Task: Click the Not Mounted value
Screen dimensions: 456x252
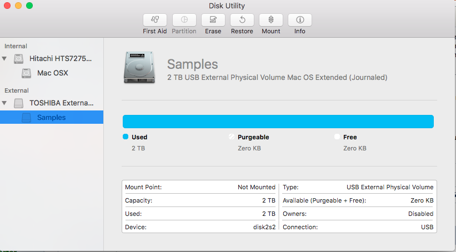Action: tap(257, 187)
